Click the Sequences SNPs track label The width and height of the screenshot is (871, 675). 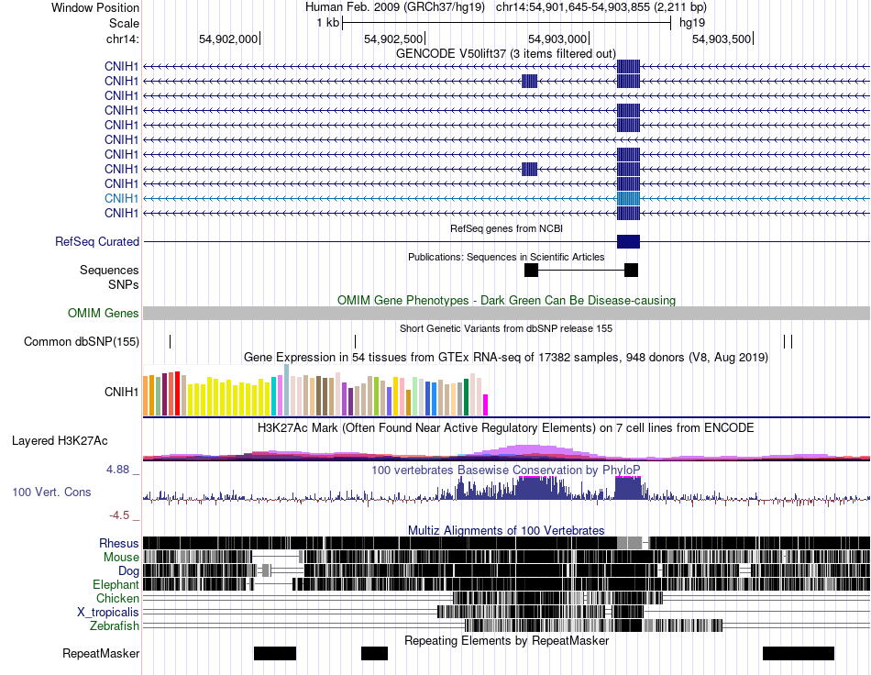(109, 277)
